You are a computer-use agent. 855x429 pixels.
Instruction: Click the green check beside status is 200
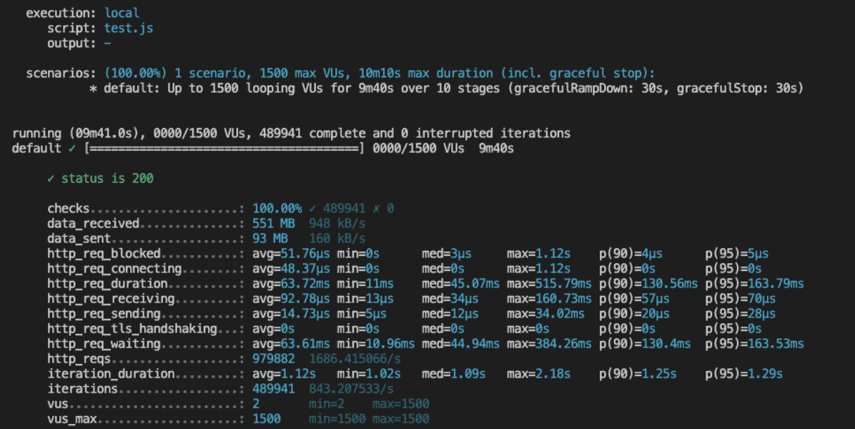[51, 178]
